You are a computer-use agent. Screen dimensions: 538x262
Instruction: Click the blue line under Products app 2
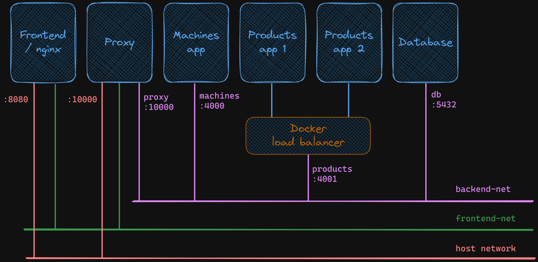point(348,100)
